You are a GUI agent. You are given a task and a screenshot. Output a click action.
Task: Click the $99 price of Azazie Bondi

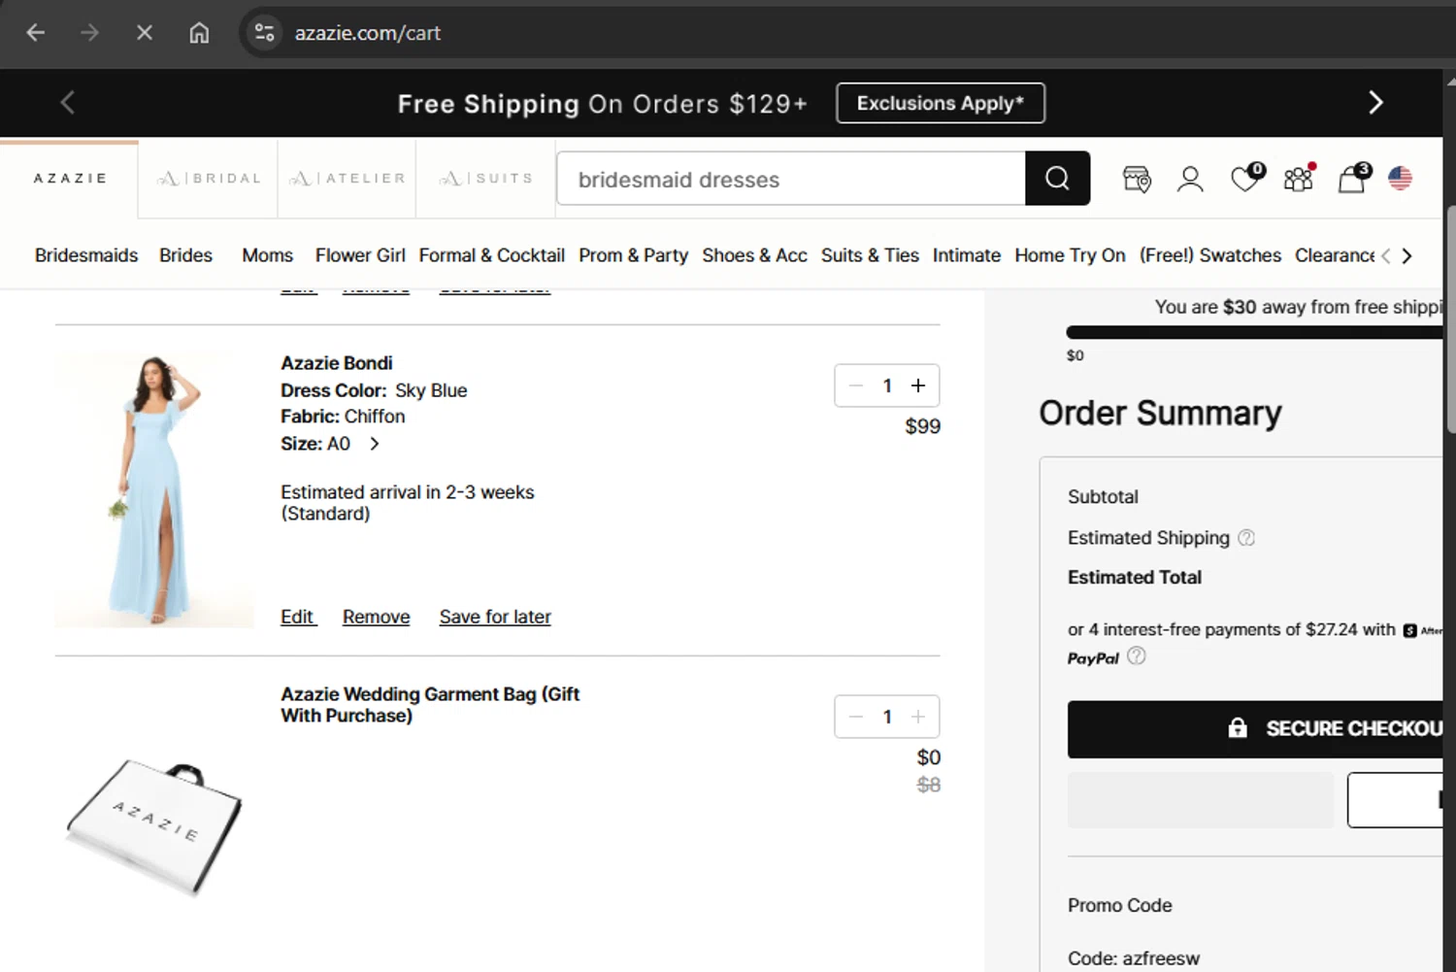(x=922, y=426)
